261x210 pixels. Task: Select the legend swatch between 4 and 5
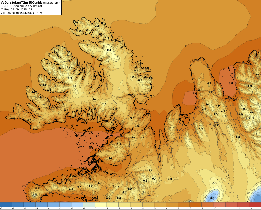(148, 205)
